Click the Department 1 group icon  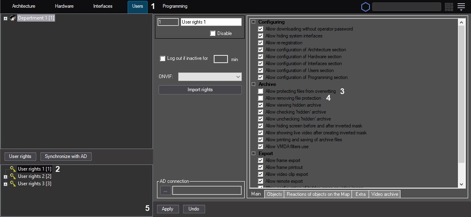[x=13, y=18]
